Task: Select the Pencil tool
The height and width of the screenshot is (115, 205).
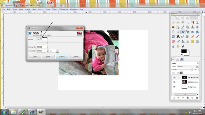Action: coord(193,37)
